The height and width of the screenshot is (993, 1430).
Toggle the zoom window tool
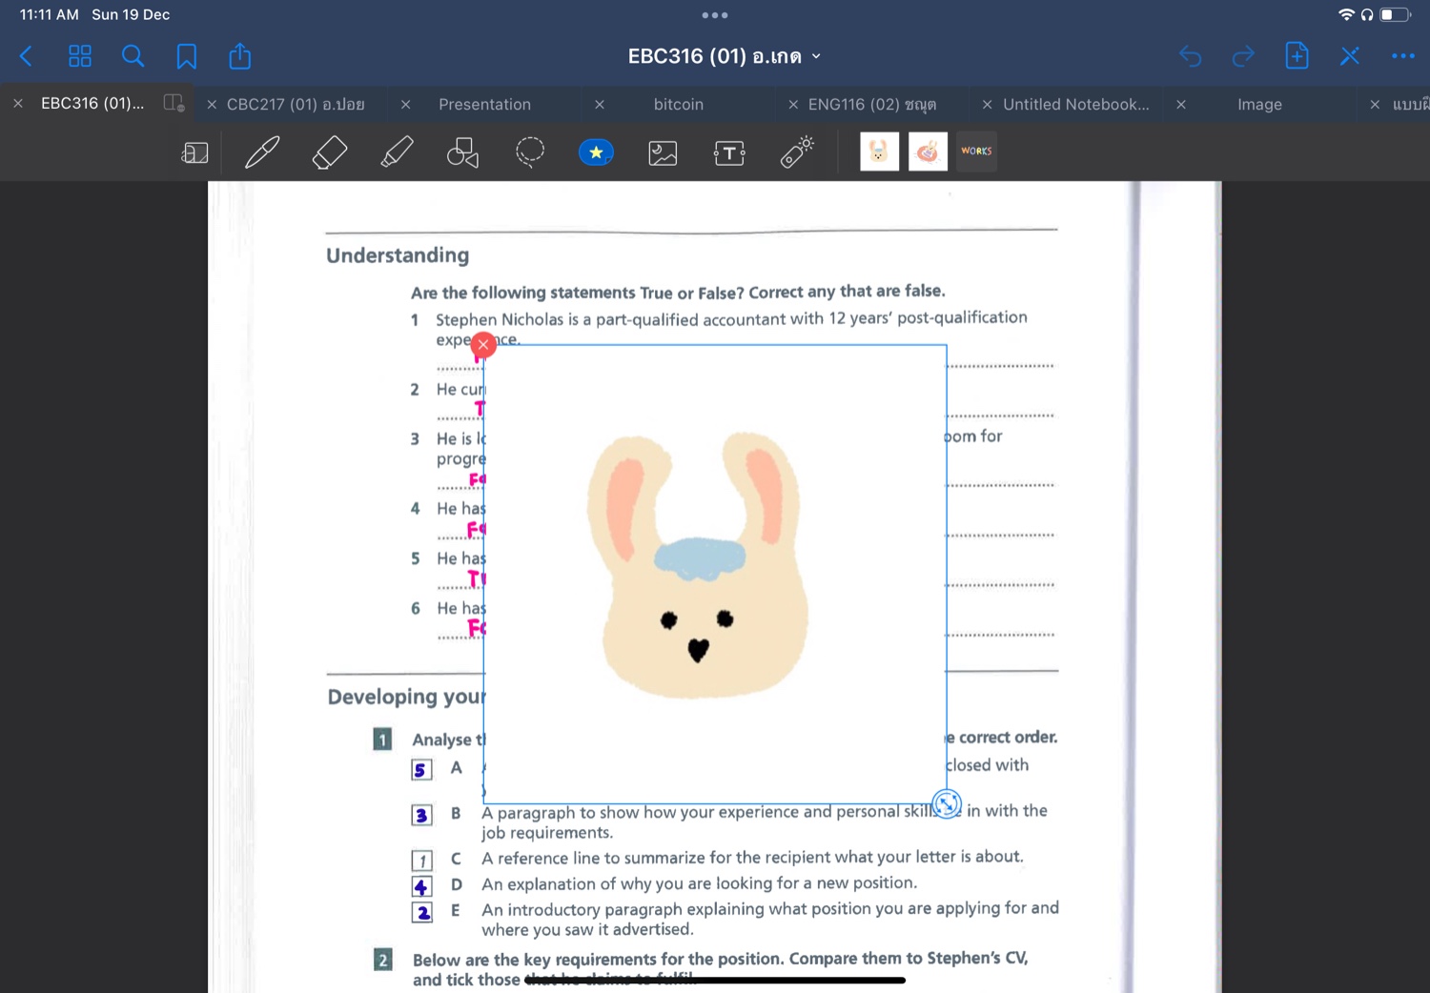click(x=195, y=152)
